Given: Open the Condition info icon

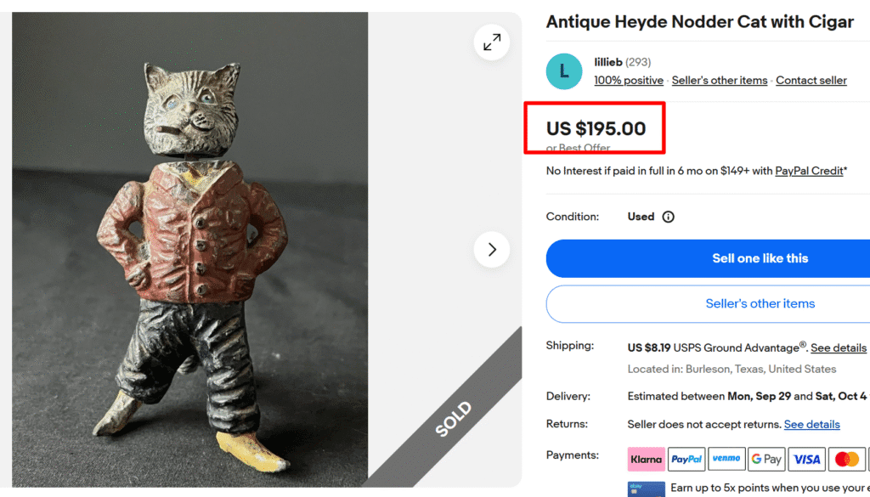Looking at the screenshot, I should tap(668, 217).
